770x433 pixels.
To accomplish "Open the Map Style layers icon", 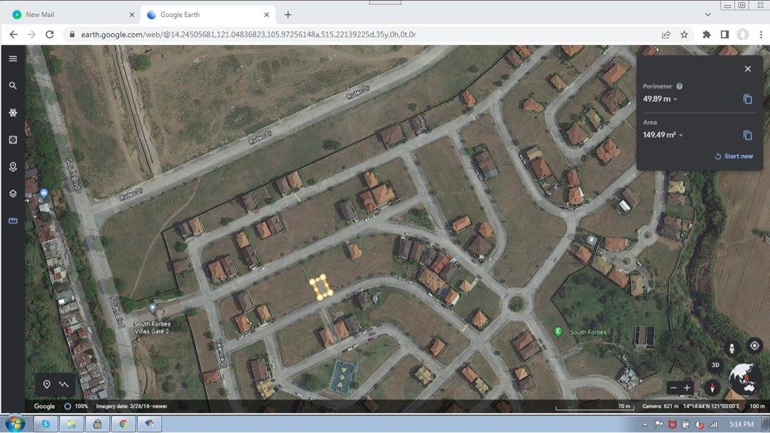I will (x=12, y=194).
